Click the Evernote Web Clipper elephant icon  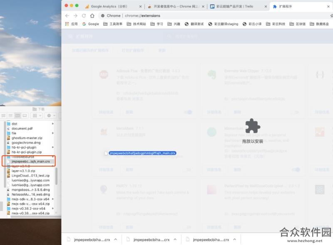212,75
